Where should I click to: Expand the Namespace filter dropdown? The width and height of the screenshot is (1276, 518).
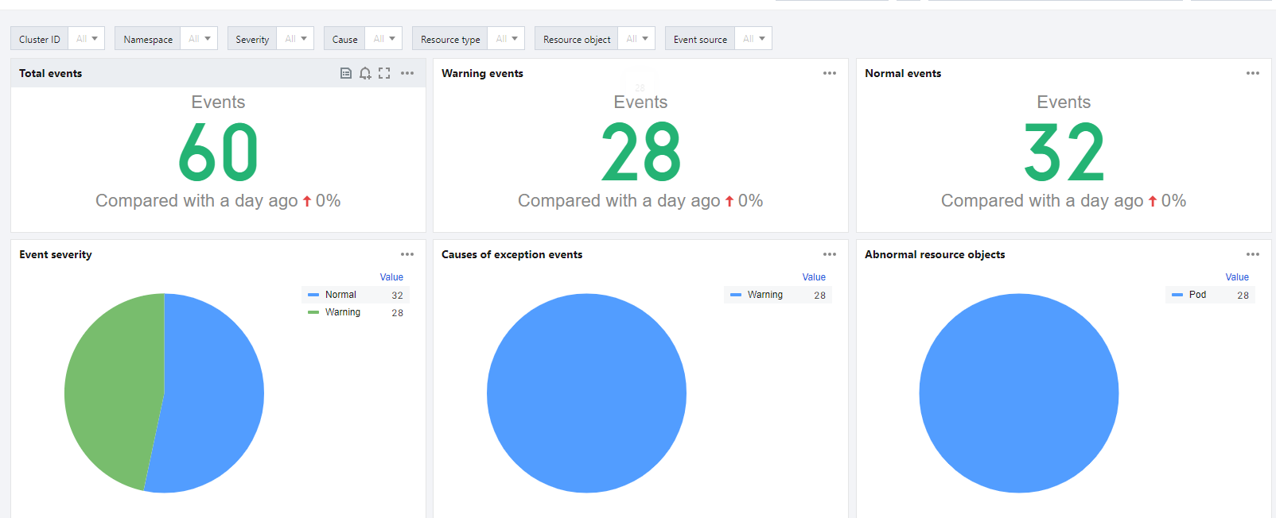click(x=200, y=39)
